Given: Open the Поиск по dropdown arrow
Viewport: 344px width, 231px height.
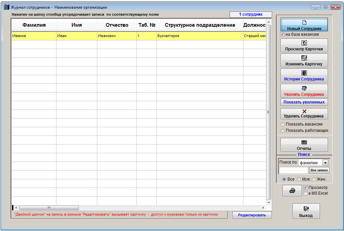Looking at the screenshot, I should (325, 163).
